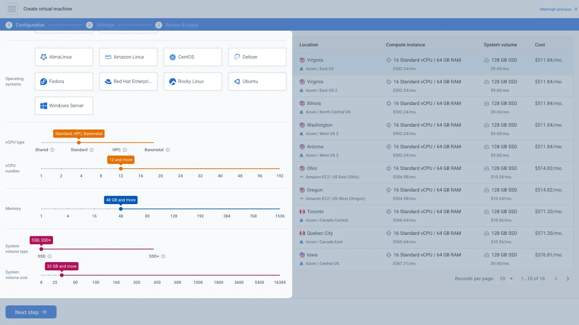
Task: Go to next page of results
Action: [568, 279]
